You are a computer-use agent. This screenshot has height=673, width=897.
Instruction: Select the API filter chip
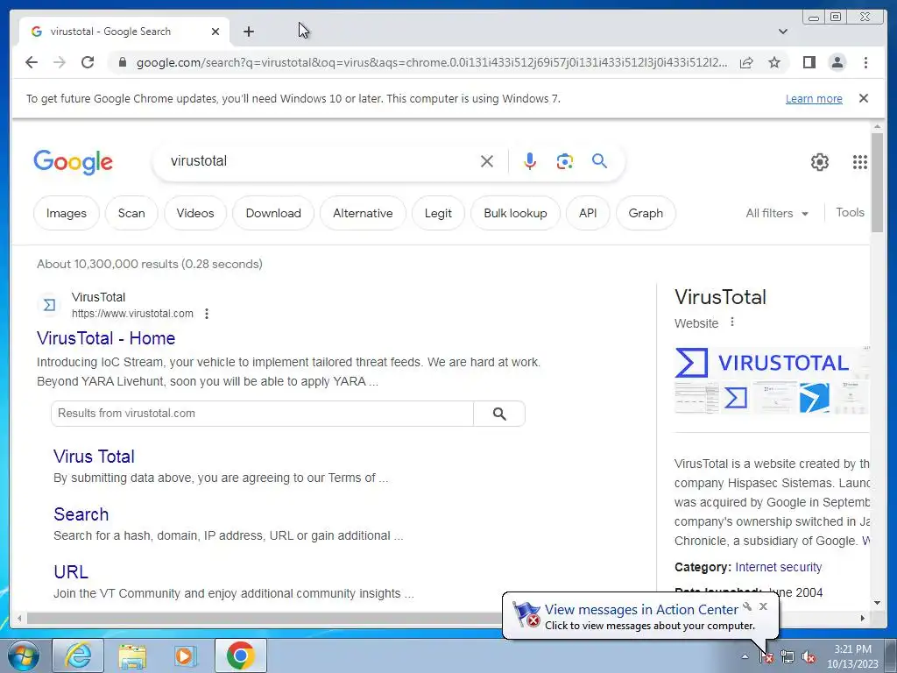(x=588, y=213)
